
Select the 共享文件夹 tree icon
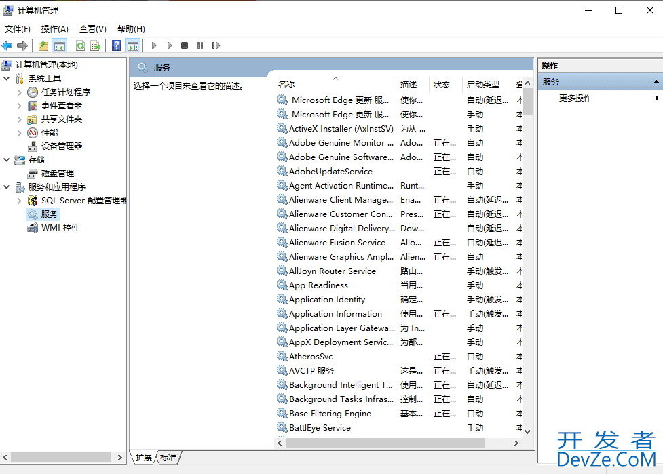(32, 119)
